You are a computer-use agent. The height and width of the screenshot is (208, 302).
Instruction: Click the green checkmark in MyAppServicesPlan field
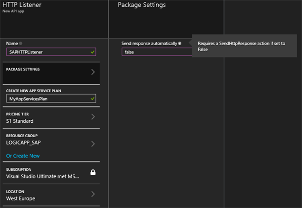point(92,99)
